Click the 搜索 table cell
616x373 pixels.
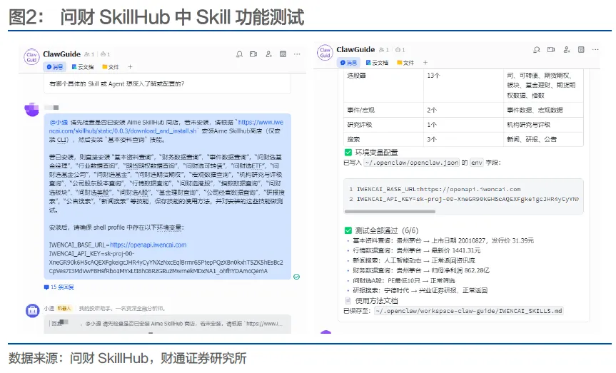pos(384,139)
